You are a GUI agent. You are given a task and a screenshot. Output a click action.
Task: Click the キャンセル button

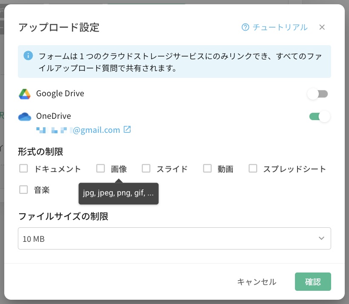pyautogui.click(x=257, y=282)
